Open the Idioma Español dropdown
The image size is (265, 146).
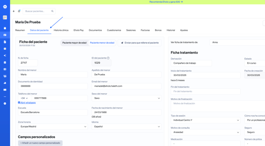click(127, 127)
